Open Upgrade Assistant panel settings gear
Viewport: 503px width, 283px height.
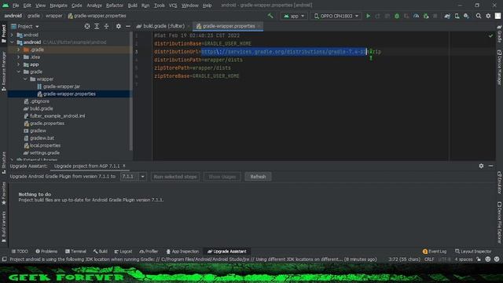[481, 166]
